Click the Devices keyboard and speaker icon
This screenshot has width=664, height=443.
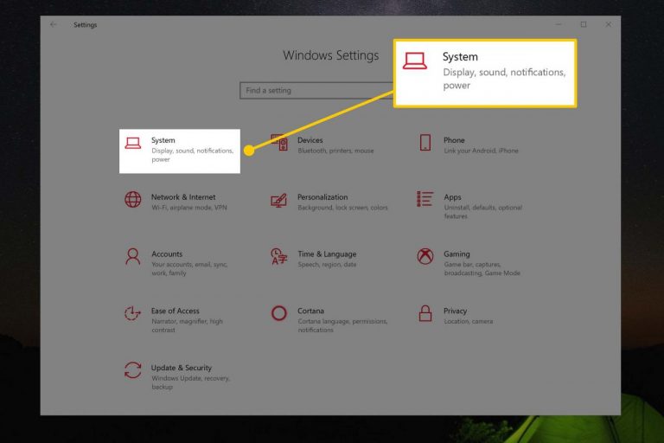pos(279,143)
